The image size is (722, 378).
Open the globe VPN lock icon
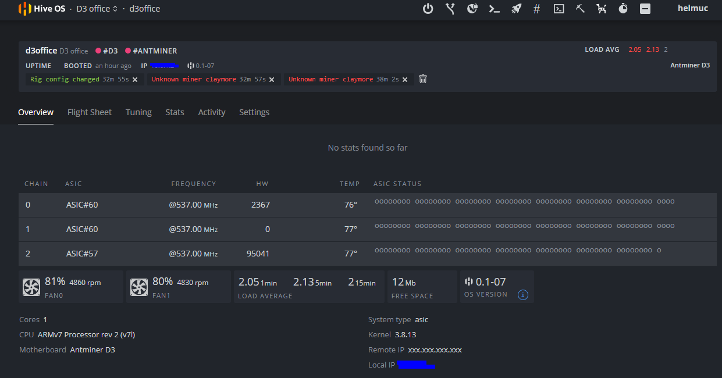point(472,9)
